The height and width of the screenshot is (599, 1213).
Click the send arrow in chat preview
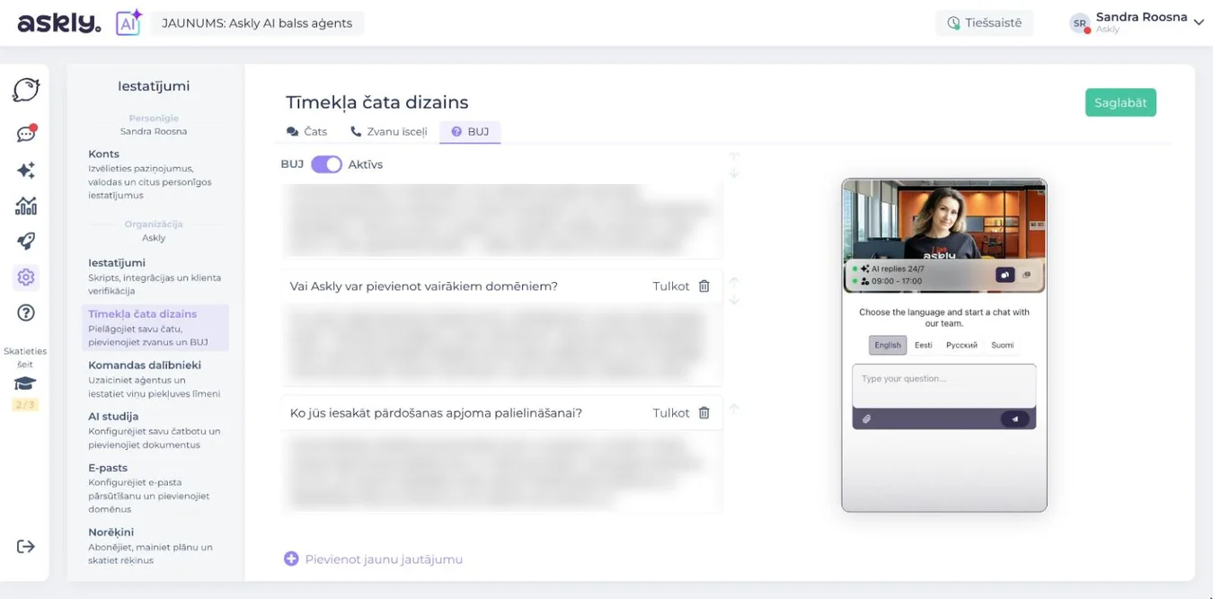1015,418
